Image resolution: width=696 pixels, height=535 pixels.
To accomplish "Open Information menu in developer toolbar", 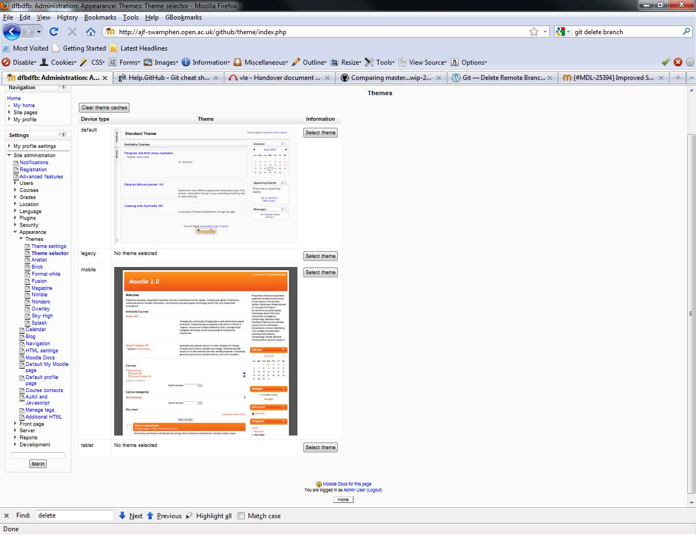I will coord(206,62).
